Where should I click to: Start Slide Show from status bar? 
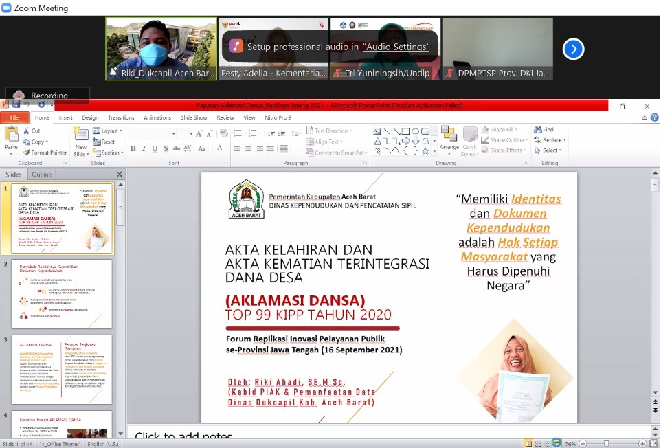(x=557, y=443)
